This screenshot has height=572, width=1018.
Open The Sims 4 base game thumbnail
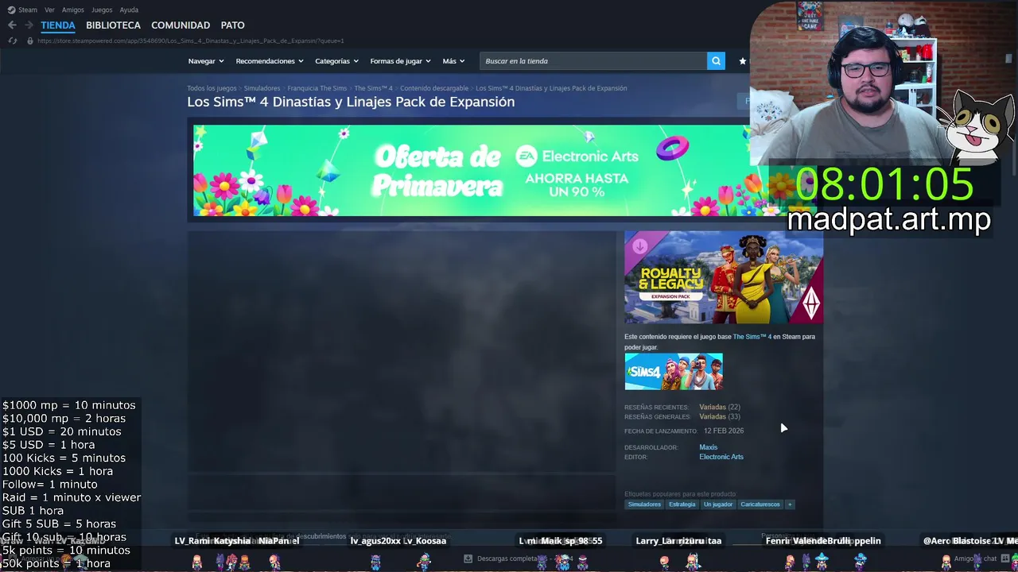point(674,372)
